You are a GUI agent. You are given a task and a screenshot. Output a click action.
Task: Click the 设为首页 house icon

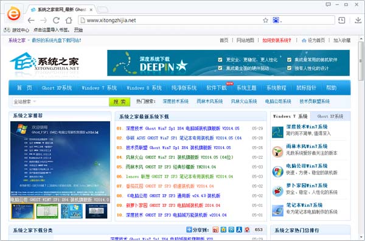coord(304,41)
